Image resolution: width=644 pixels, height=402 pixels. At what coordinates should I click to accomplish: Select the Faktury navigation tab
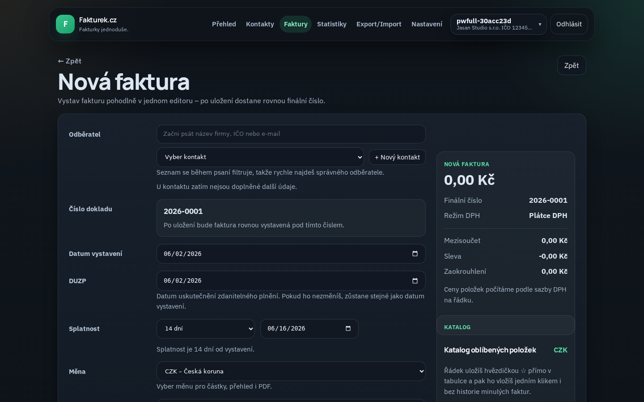(296, 24)
